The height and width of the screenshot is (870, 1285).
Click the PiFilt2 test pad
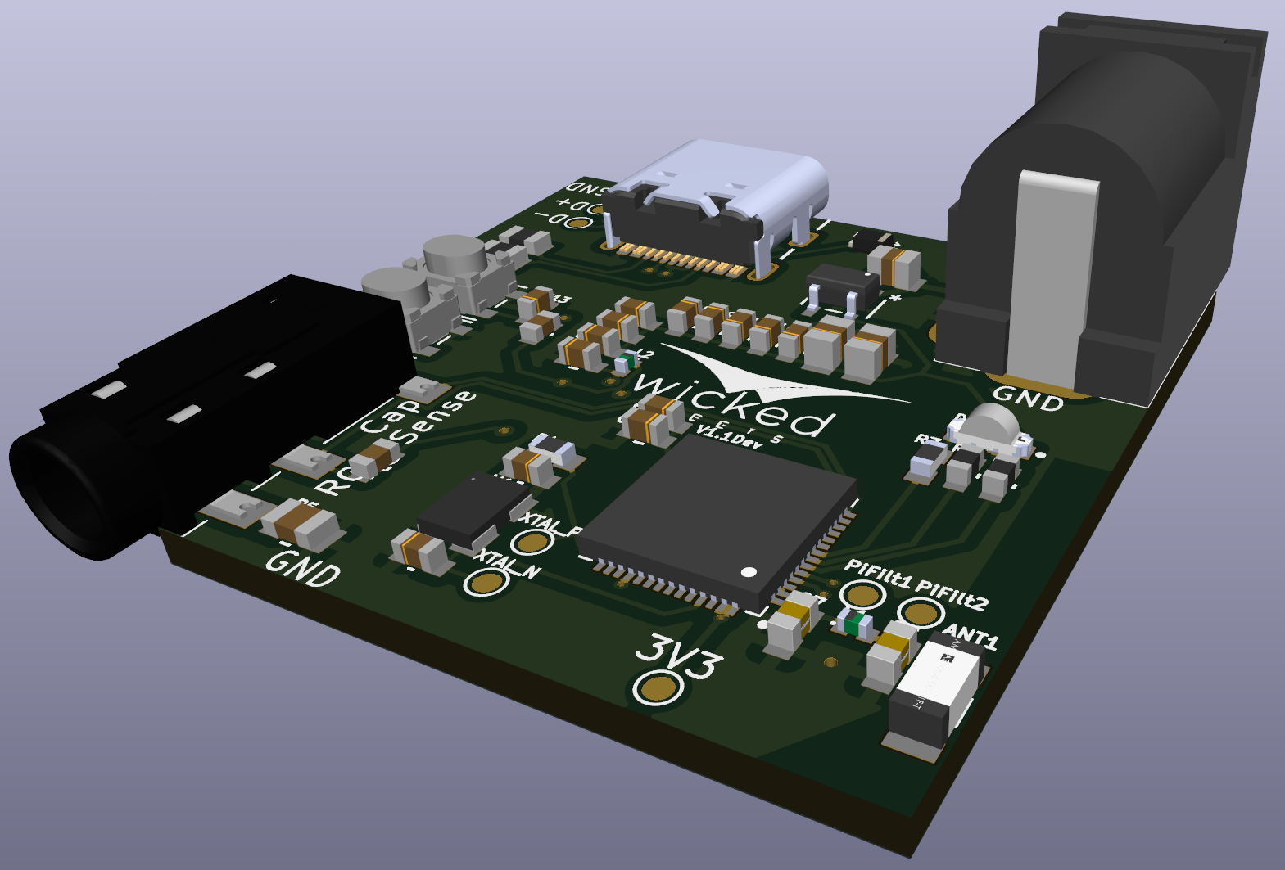point(921,612)
